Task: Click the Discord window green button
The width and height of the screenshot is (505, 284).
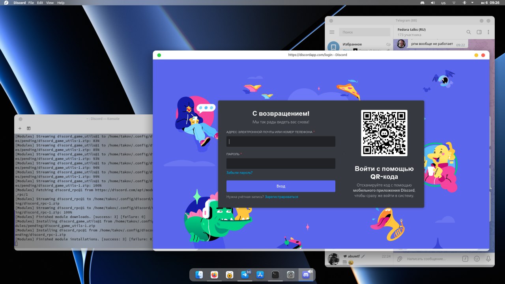Action: tap(159, 55)
